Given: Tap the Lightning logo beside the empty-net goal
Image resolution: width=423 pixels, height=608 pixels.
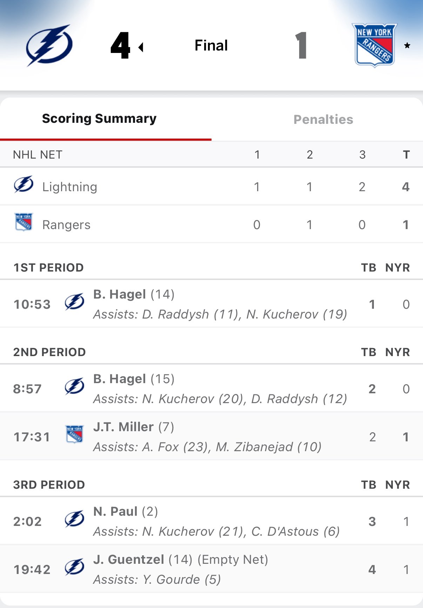Looking at the screenshot, I should [74, 567].
